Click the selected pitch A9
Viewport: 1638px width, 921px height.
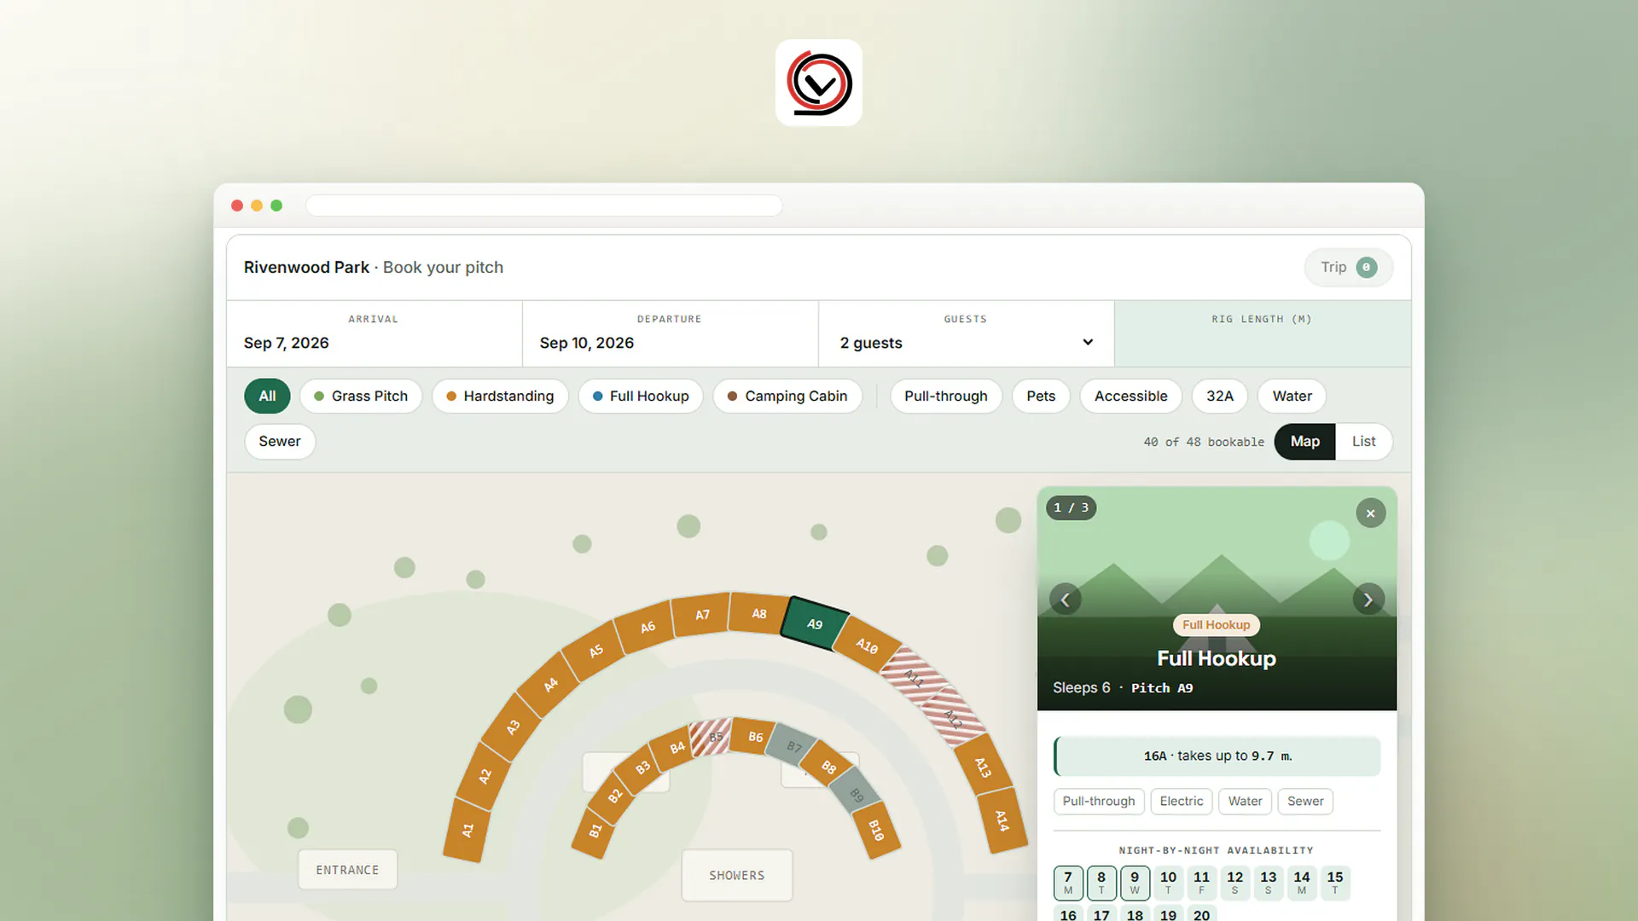pos(815,624)
